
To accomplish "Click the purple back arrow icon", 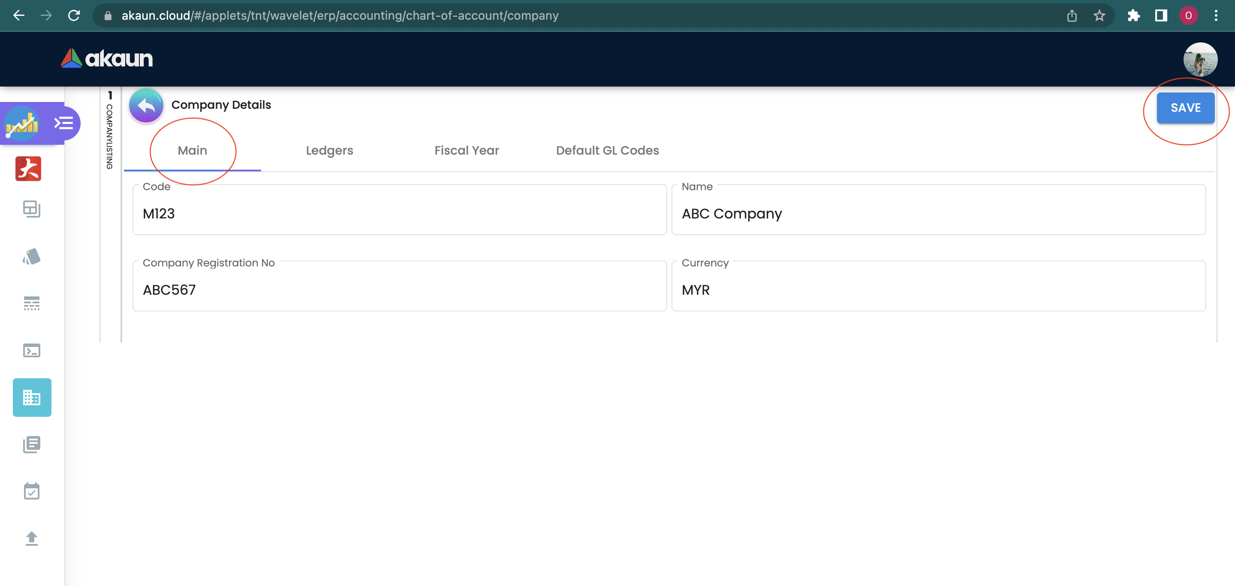I will point(146,105).
